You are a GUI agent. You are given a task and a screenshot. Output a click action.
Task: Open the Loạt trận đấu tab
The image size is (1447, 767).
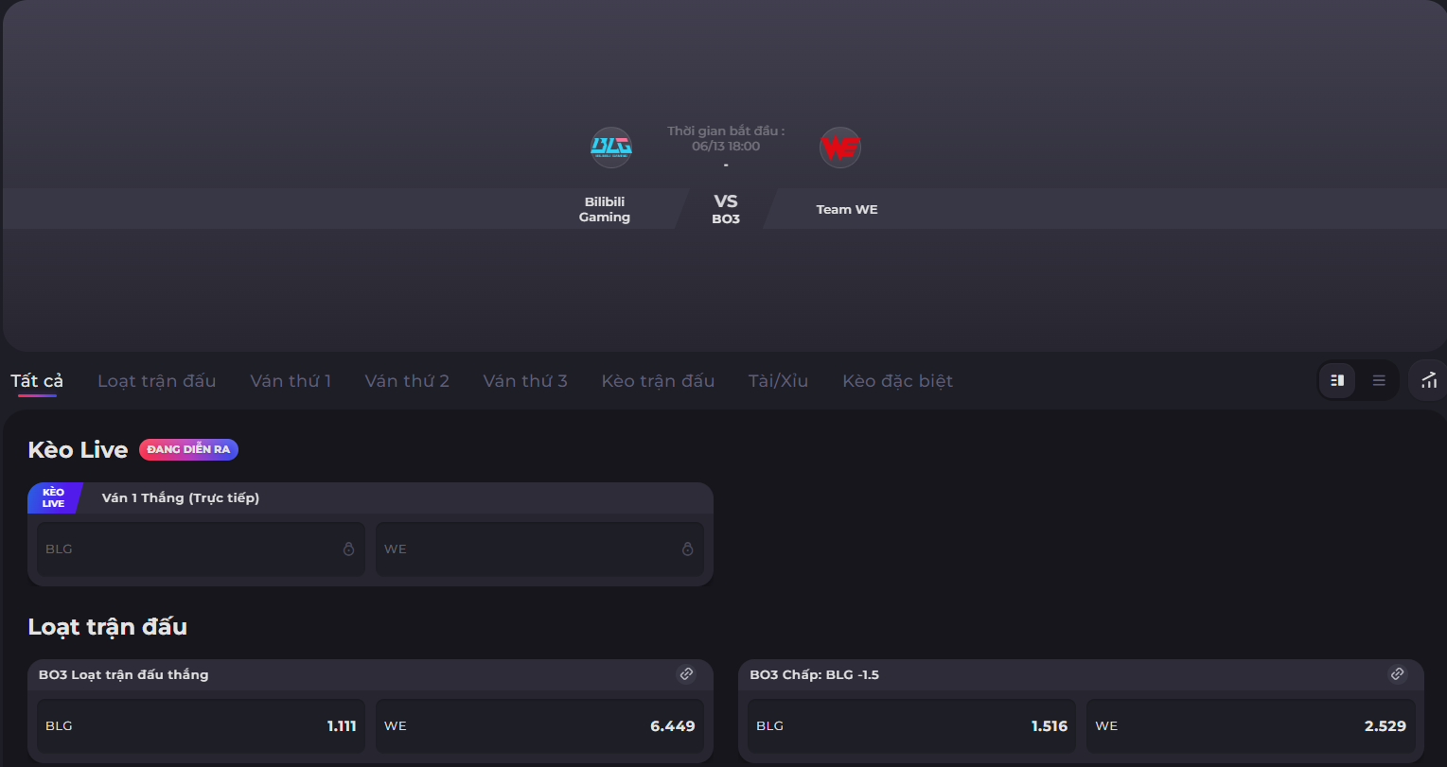coord(157,381)
